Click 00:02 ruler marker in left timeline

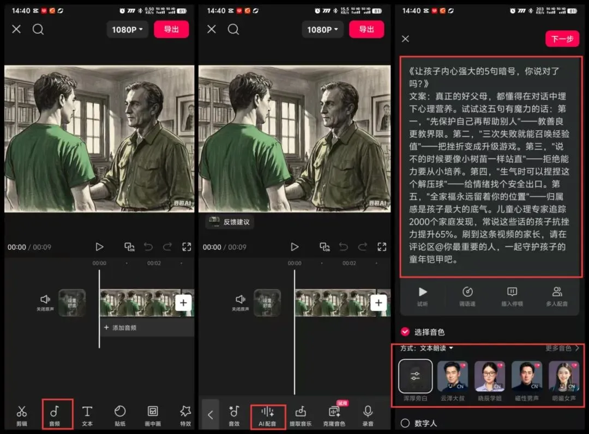[154, 263]
